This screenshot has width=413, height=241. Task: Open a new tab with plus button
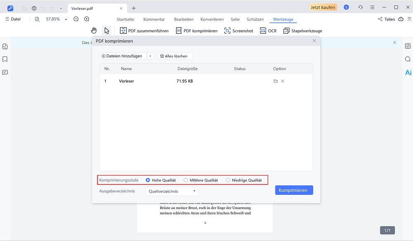[x=134, y=8]
